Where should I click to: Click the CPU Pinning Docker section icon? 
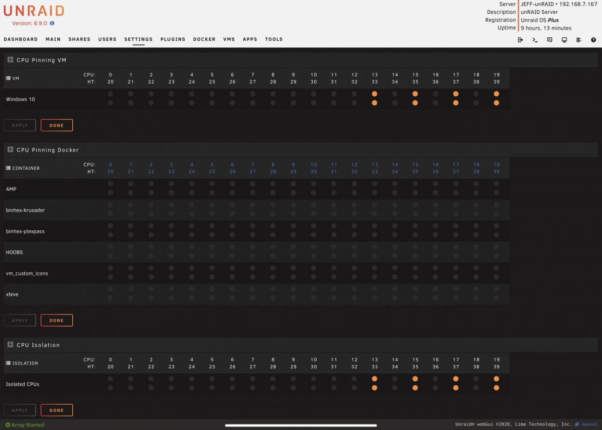pyautogui.click(x=10, y=150)
